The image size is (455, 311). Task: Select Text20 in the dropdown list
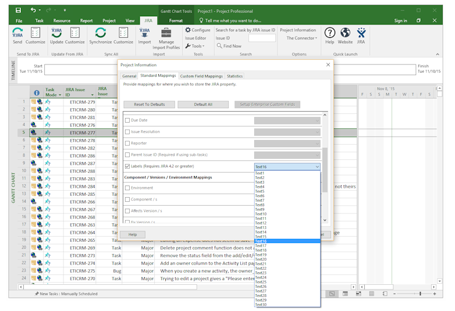pos(287,259)
